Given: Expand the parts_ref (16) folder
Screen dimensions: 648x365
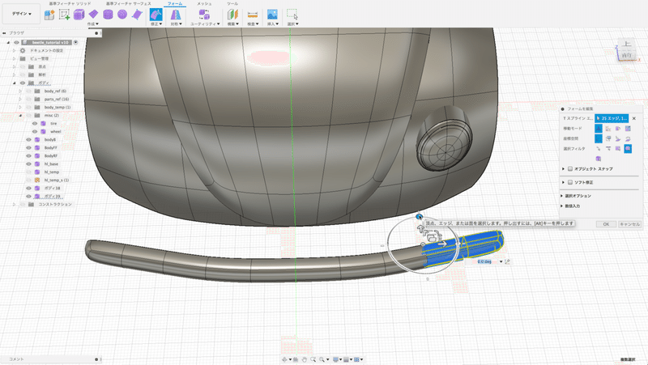Looking at the screenshot, I should 20,99.
